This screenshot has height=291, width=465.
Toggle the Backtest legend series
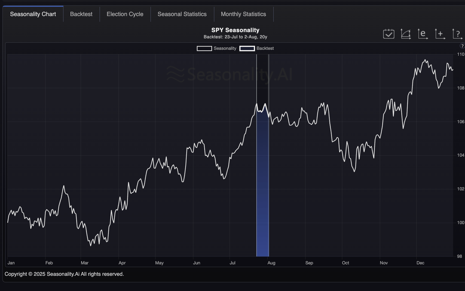(257, 48)
